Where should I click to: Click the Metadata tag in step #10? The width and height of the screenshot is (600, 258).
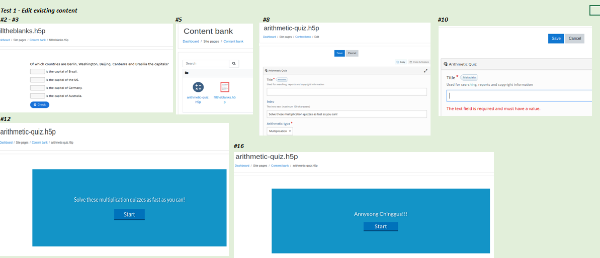click(x=469, y=77)
